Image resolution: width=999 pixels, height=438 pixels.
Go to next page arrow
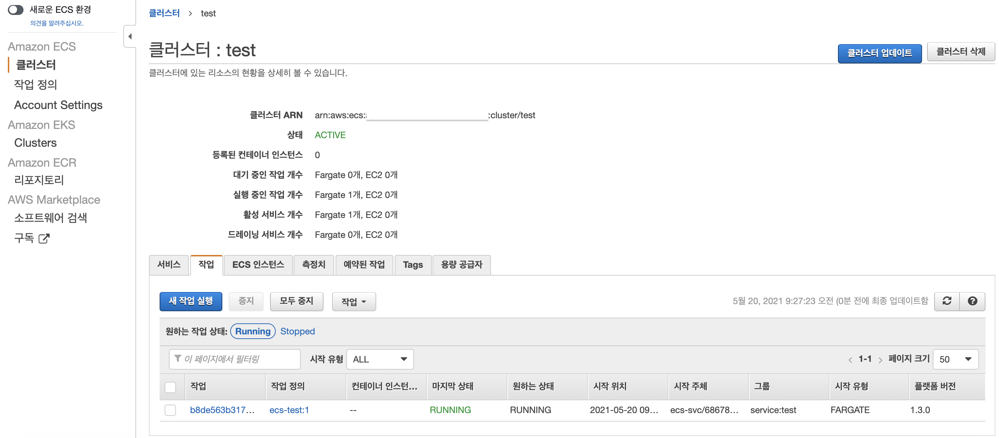click(880, 360)
